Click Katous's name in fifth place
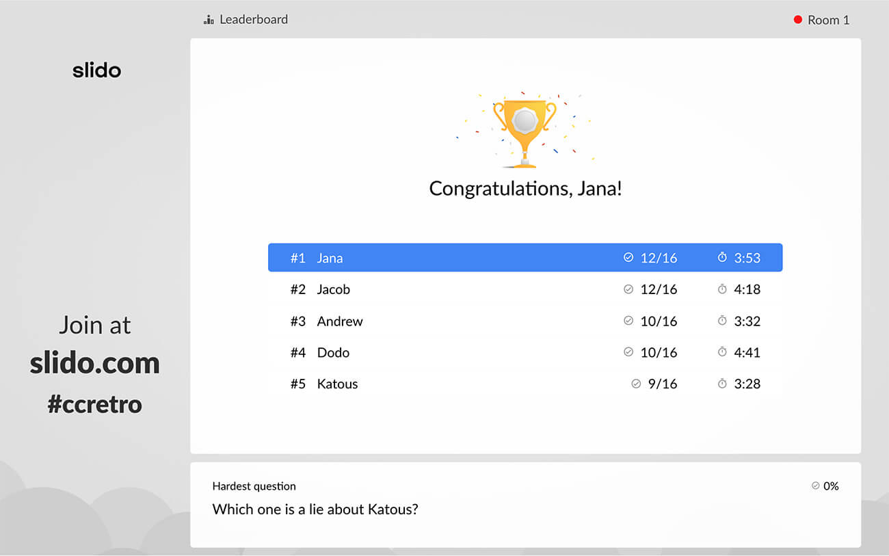Viewport: 889px width, 556px height. (337, 384)
